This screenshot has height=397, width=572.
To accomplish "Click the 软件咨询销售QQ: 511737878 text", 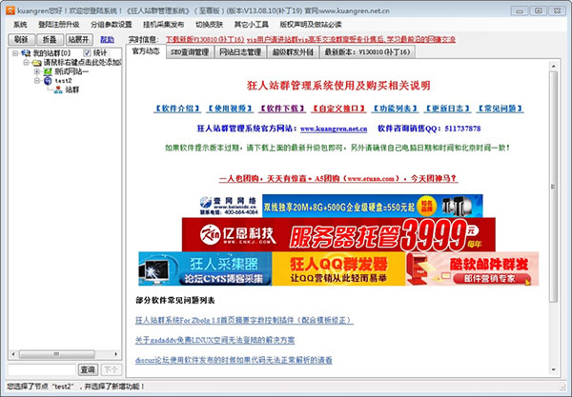I will click(429, 129).
